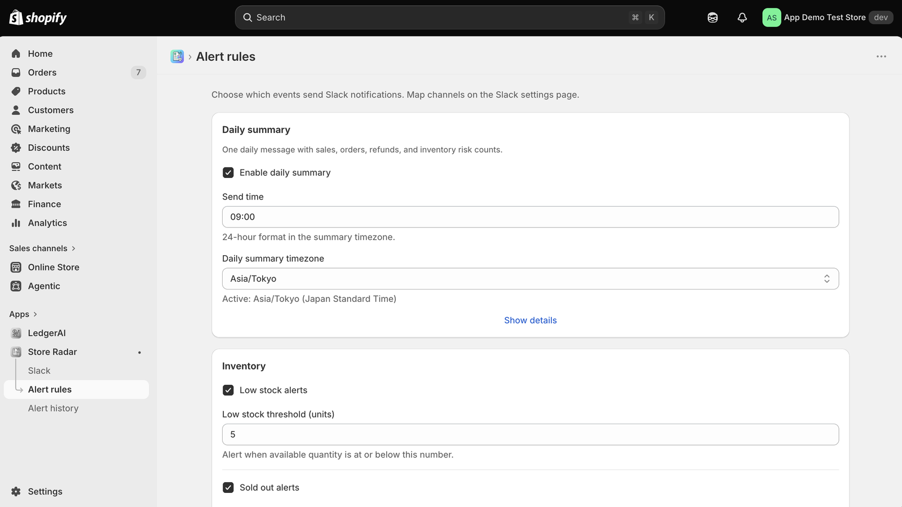Open the Home icon in sidebar
This screenshot has height=507, width=902.
click(16, 54)
